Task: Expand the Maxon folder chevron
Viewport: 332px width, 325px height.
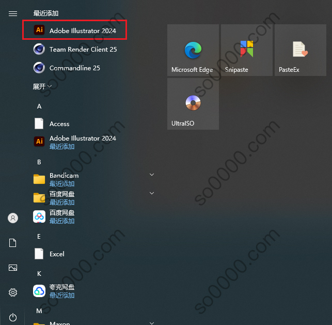Action: [x=152, y=323]
